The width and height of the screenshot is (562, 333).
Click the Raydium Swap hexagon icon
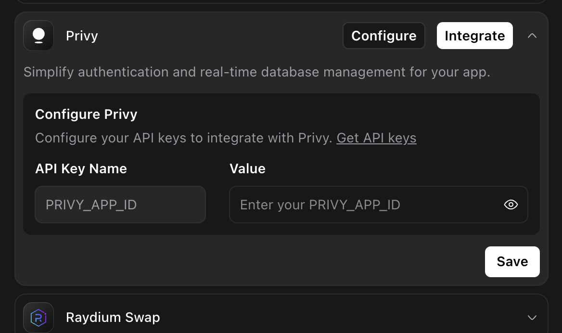click(38, 317)
